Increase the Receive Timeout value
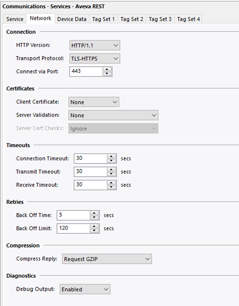Screen dimensions: 239x306 111,183
